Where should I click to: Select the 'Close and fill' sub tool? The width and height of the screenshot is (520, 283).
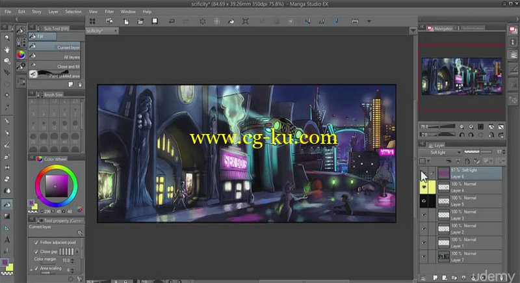(x=55, y=66)
